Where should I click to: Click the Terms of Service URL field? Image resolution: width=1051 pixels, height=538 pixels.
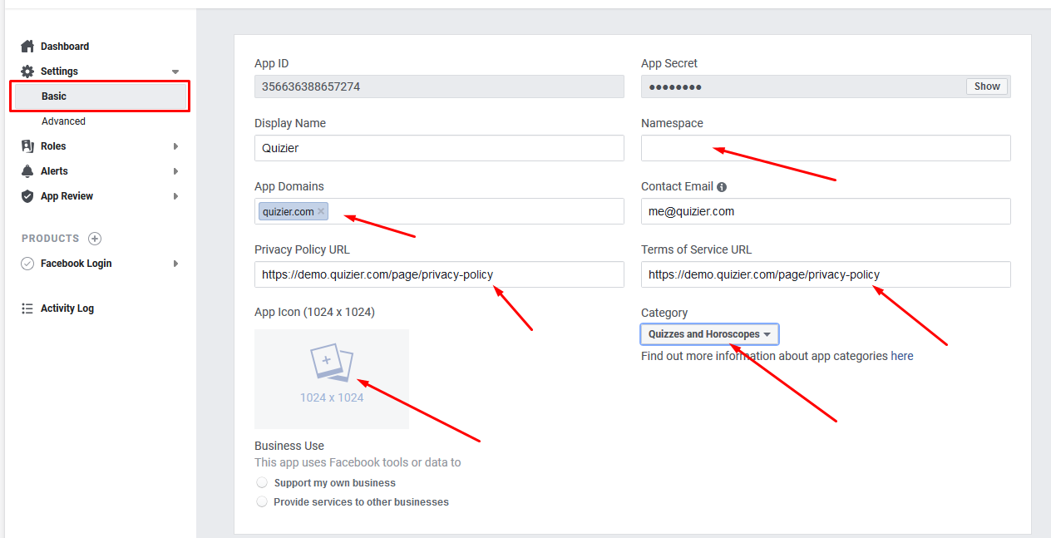[x=826, y=274]
